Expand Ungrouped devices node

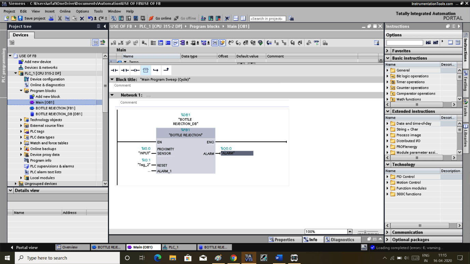[16, 184]
